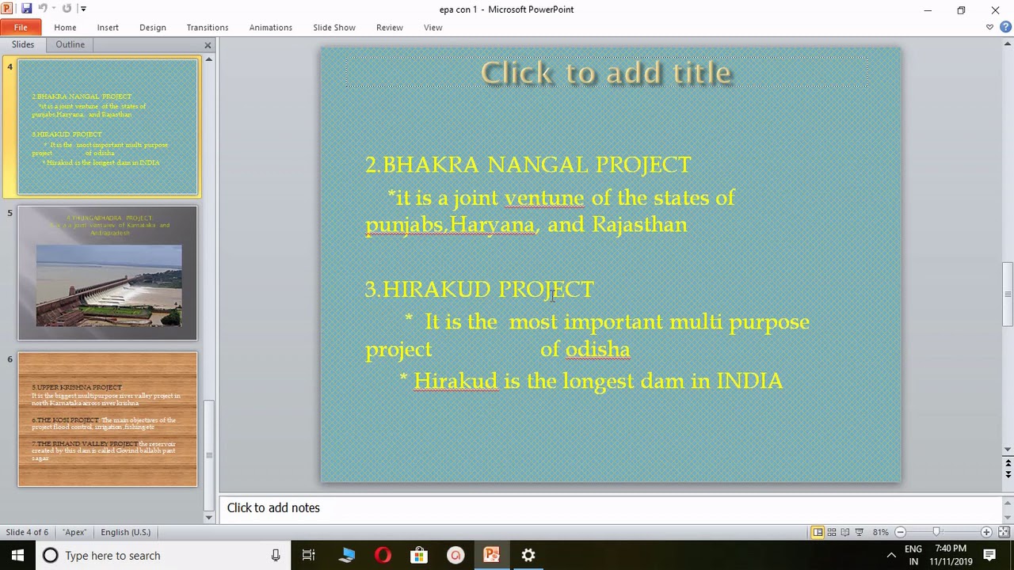Screen dimensions: 1014x570
Task: Switch to the Slide Show tab
Action: [334, 28]
